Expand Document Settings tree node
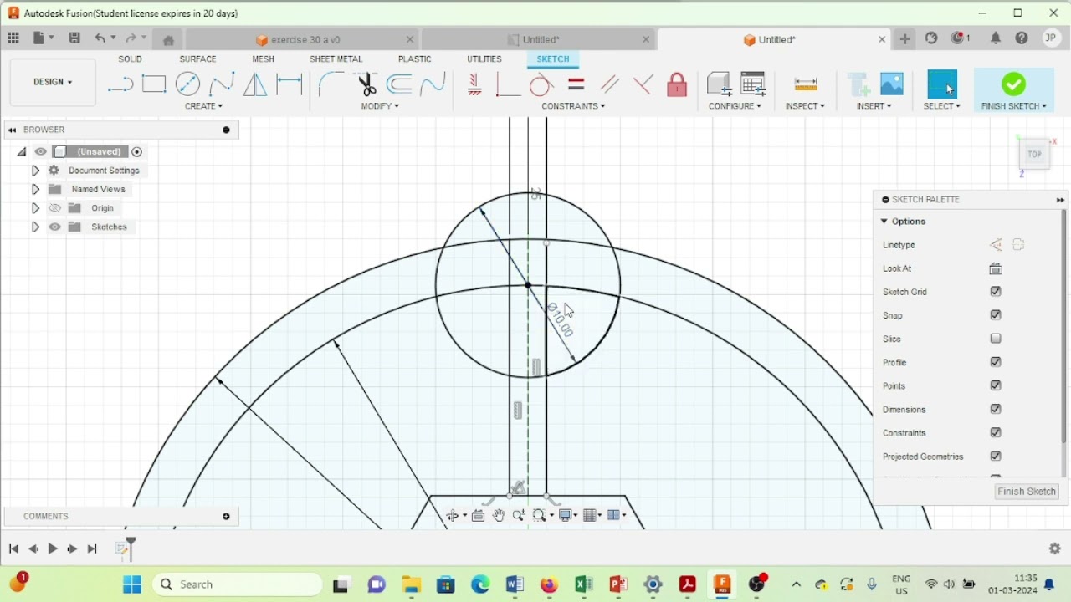The image size is (1071, 602). 35,171
